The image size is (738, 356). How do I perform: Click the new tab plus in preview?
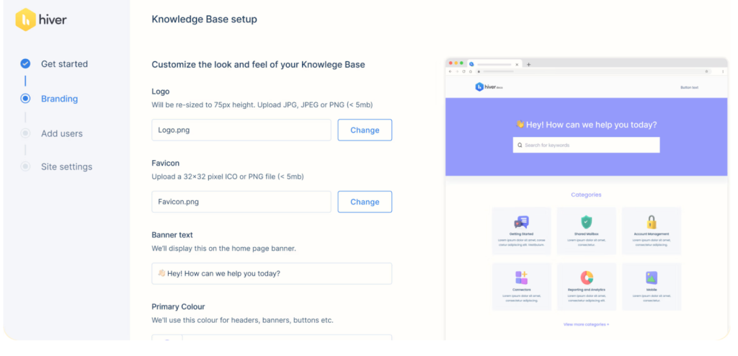pos(528,65)
